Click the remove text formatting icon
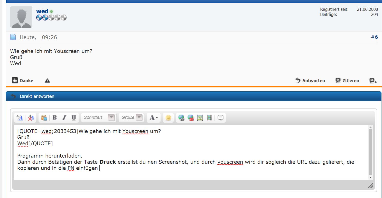Image resolution: width=382 pixels, height=198 pixels. [31, 118]
